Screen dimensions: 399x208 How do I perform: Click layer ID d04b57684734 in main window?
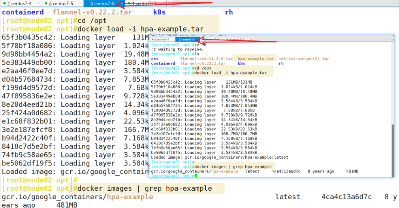(27, 79)
